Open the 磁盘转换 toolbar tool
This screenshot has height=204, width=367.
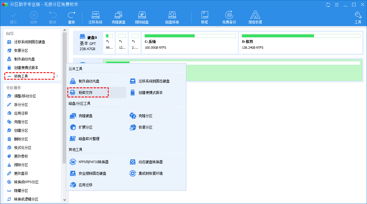pos(172,18)
